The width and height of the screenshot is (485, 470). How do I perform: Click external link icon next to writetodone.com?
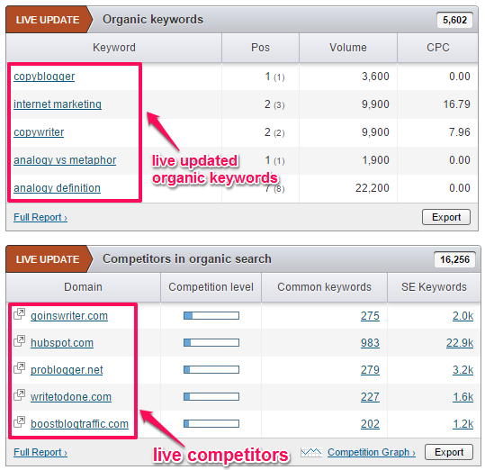(20, 394)
